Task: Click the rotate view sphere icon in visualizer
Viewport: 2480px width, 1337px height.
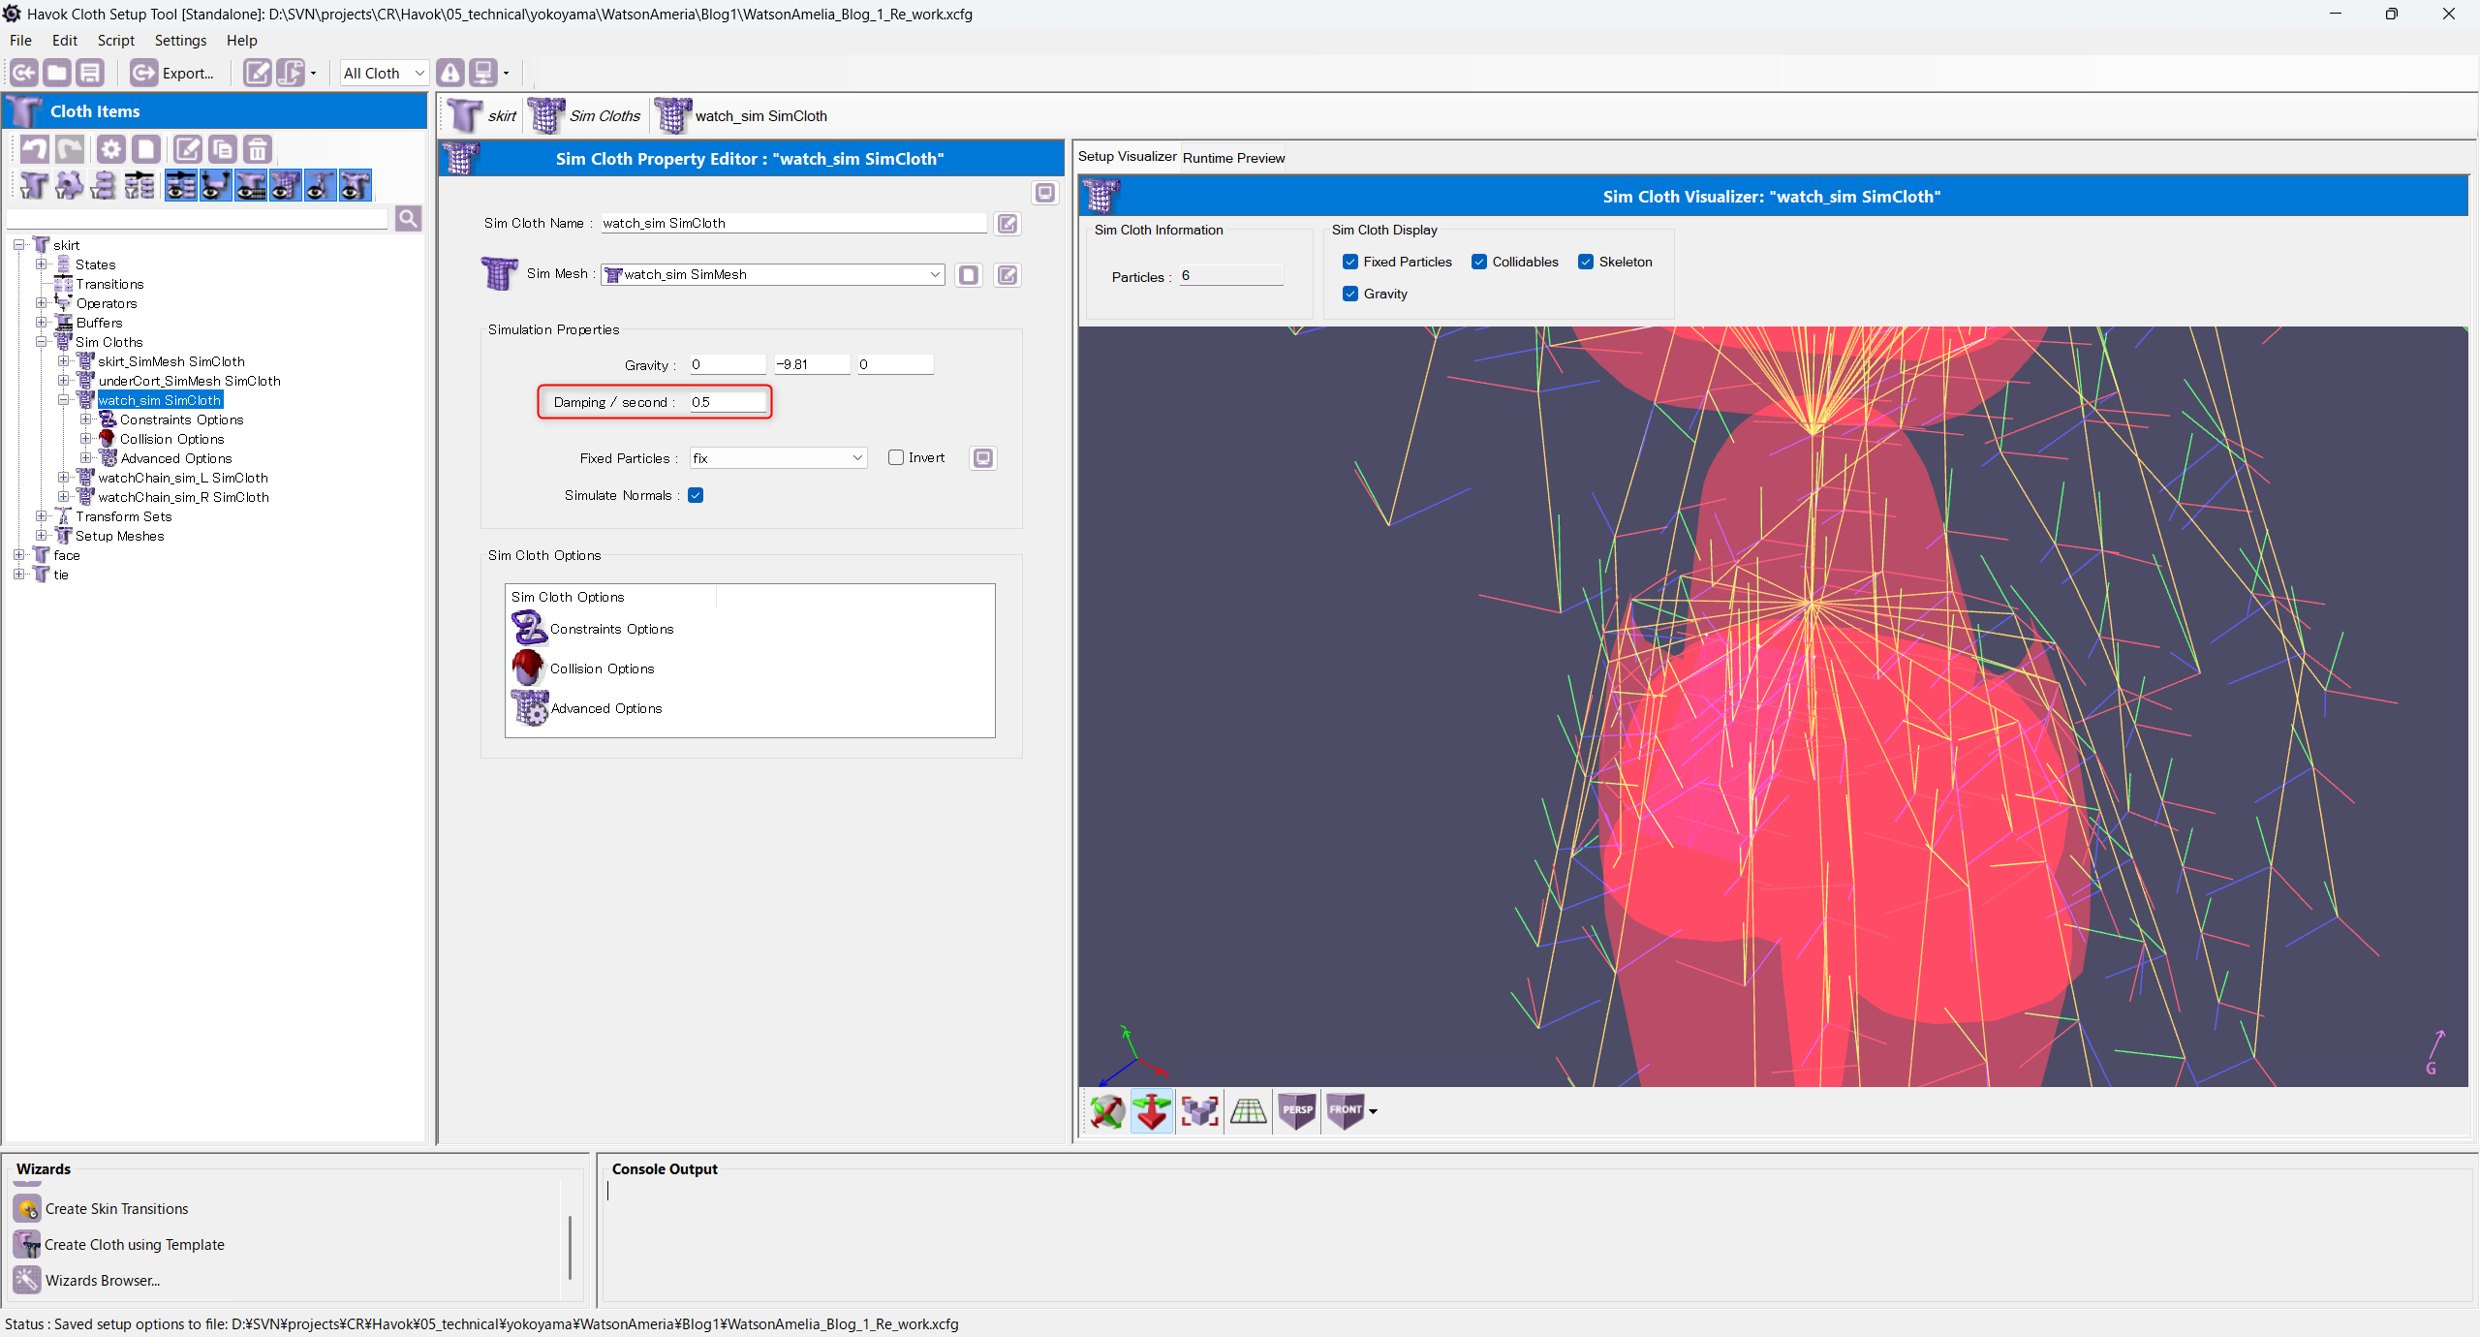Action: click(x=1106, y=1111)
